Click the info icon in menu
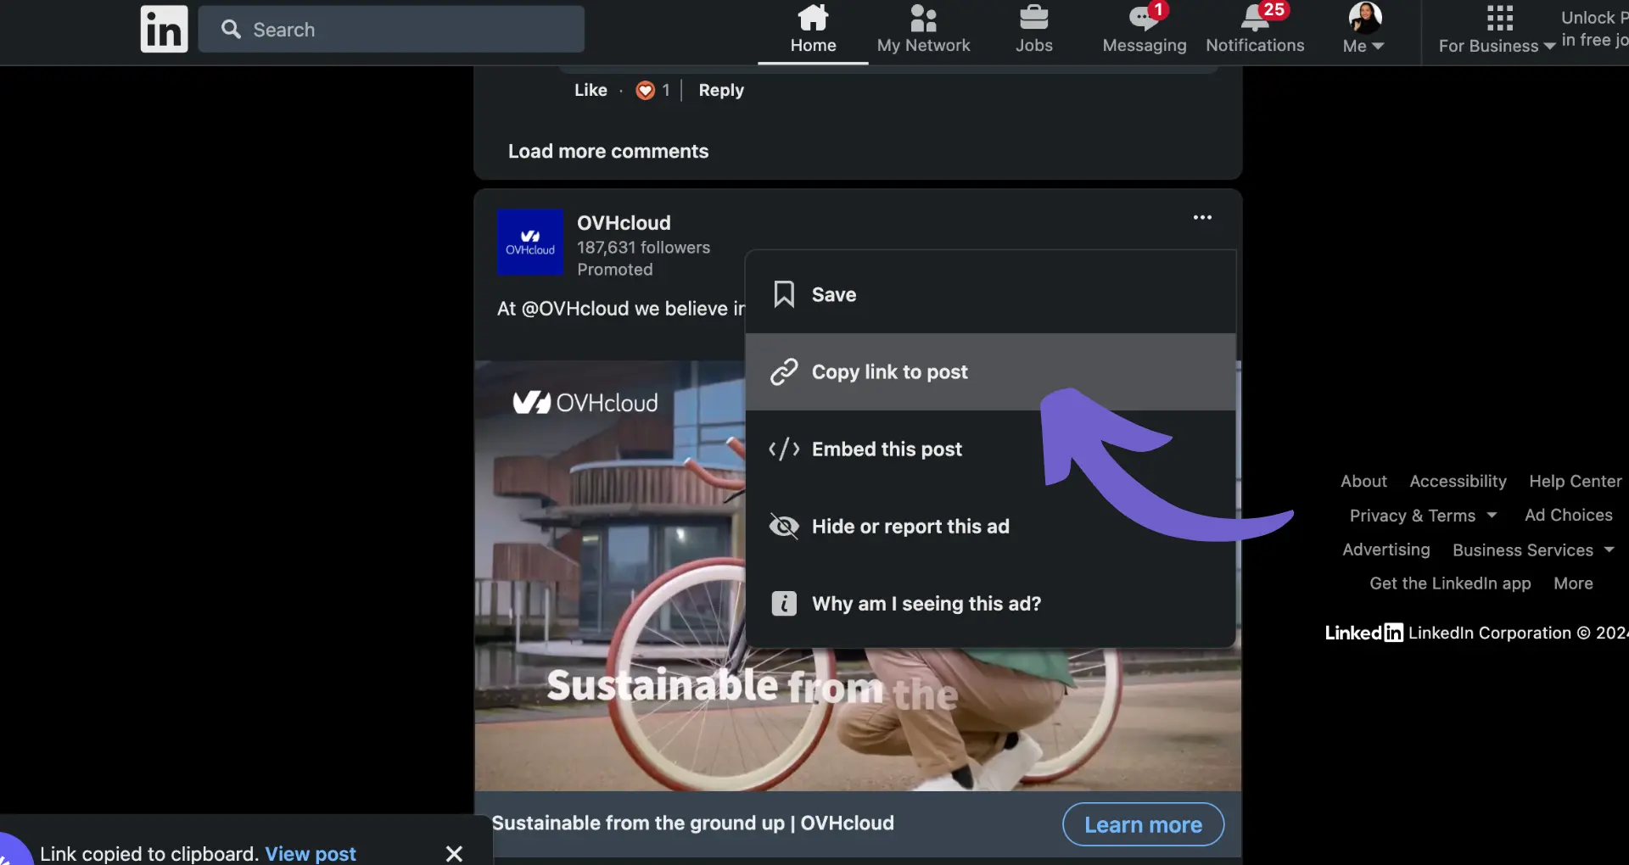The width and height of the screenshot is (1629, 865). (784, 603)
